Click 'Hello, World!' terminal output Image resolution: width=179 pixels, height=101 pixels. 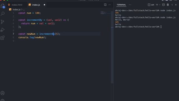[123, 20]
